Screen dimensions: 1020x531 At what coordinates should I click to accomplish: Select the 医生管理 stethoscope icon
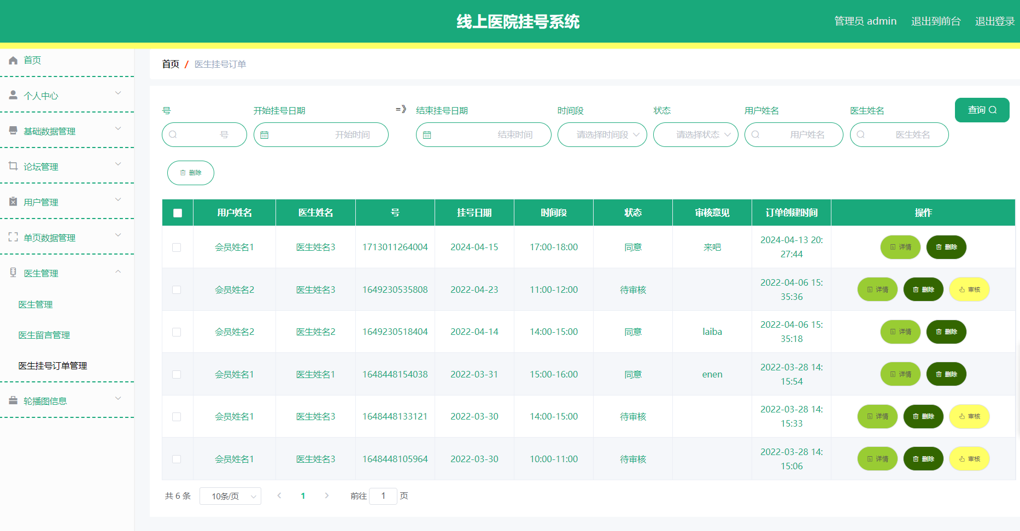pyautogui.click(x=13, y=272)
